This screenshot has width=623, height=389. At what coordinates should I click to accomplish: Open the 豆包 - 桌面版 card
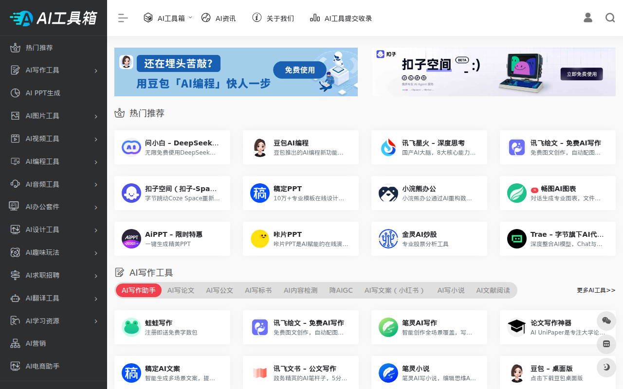click(558, 373)
